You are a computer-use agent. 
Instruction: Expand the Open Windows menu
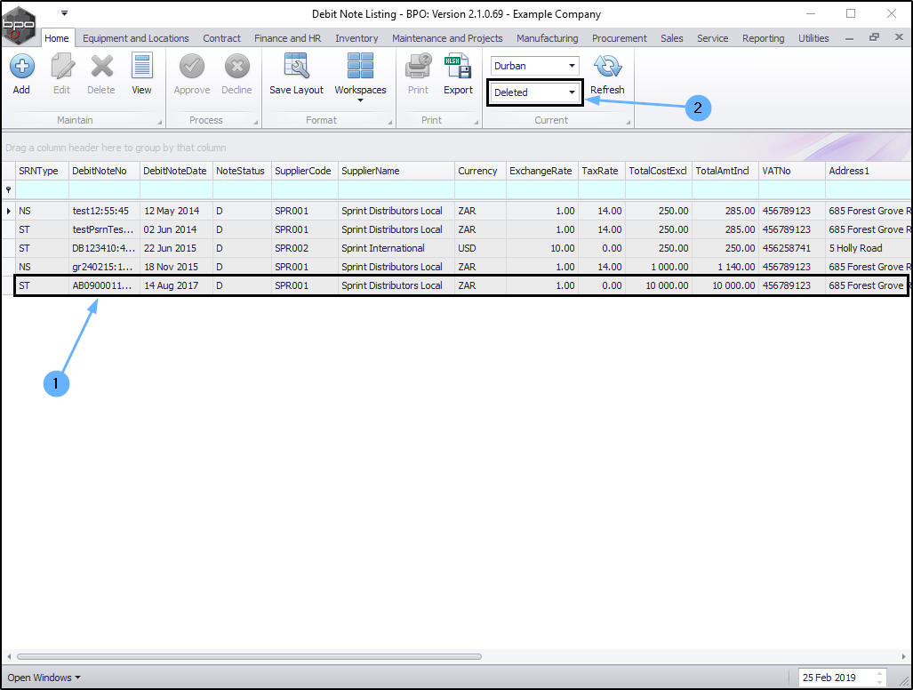[44, 678]
